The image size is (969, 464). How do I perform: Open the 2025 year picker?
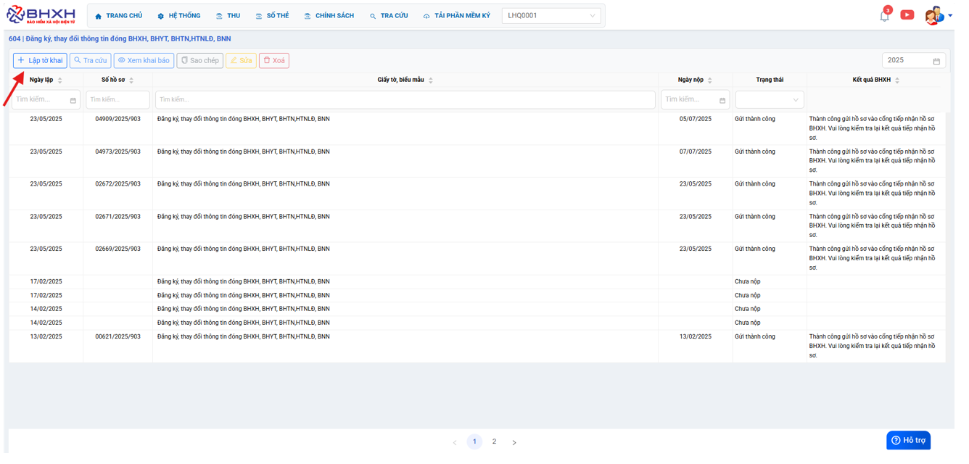914,61
